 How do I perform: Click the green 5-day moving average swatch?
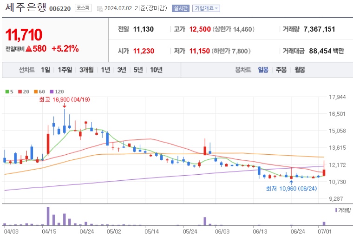tap(7, 92)
